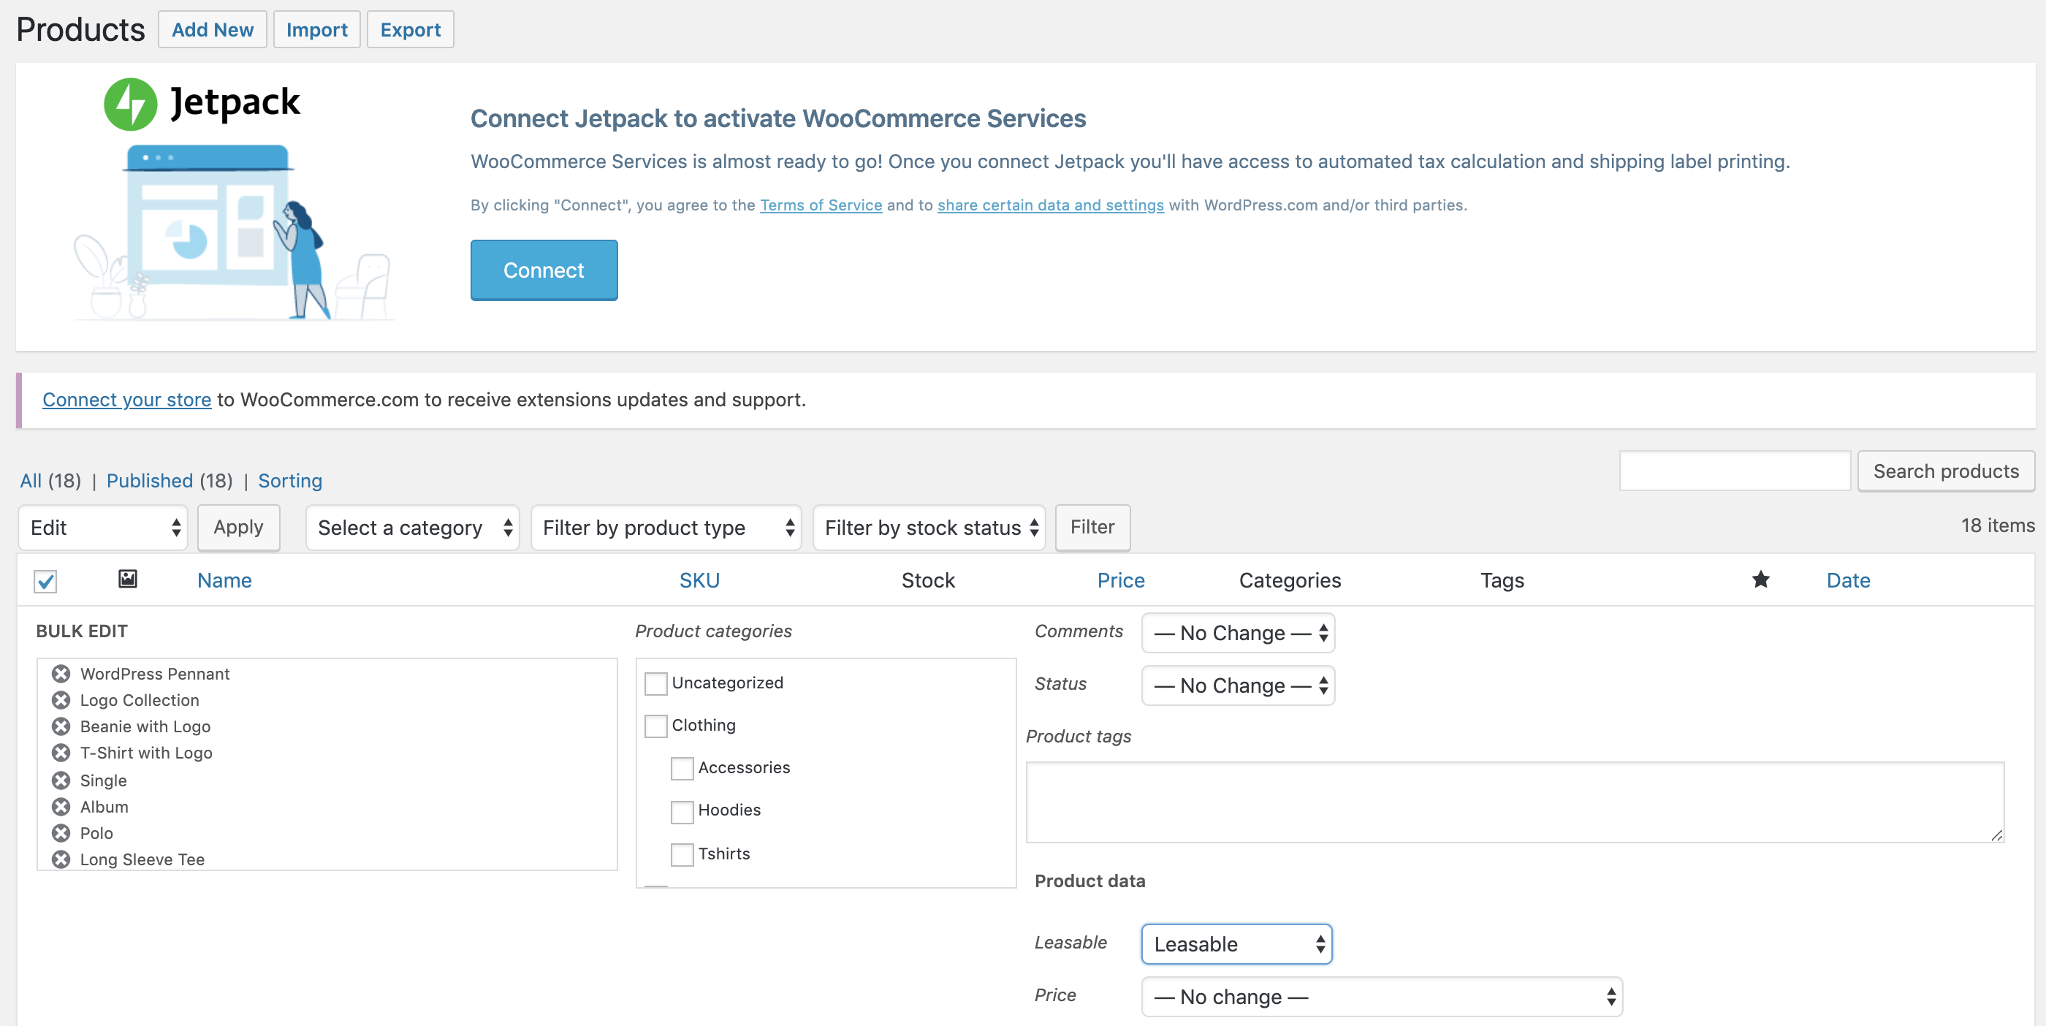Open the Select a category dropdown
Viewport: 2046px width, 1026px height.
(x=413, y=528)
